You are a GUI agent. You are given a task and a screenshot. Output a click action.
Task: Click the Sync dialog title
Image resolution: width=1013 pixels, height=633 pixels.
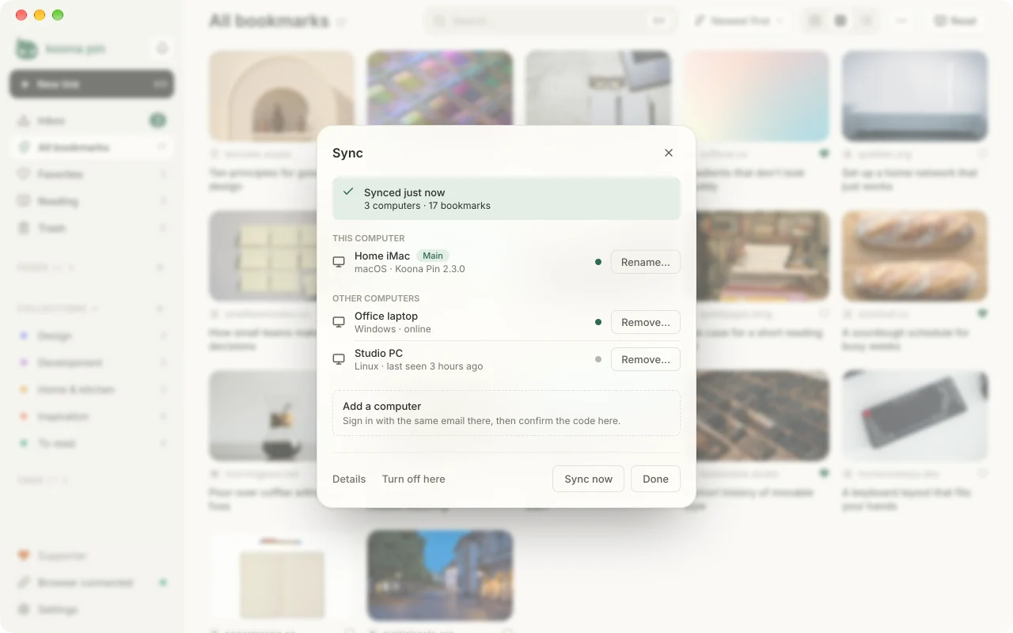point(347,154)
